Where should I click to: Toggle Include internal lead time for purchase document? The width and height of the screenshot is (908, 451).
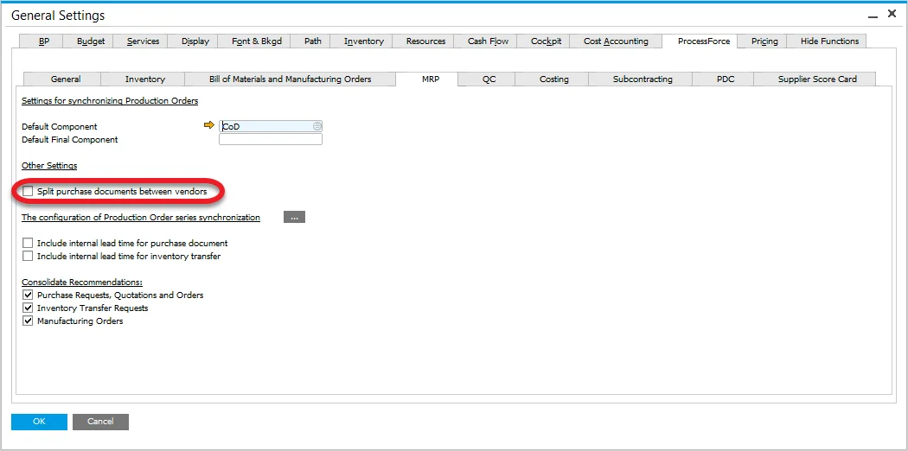click(29, 244)
